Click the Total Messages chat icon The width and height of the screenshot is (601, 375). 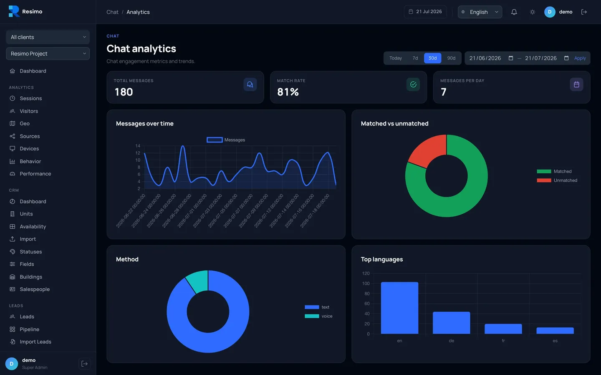pos(250,84)
